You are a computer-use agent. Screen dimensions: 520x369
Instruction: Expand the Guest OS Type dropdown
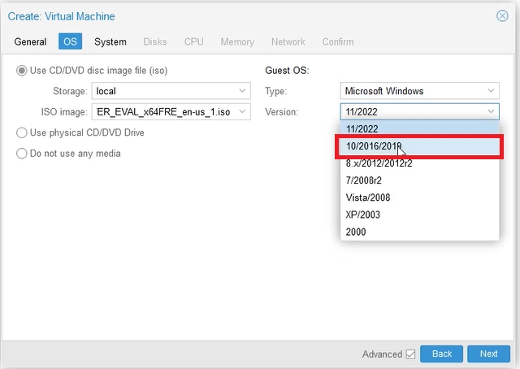[491, 91]
